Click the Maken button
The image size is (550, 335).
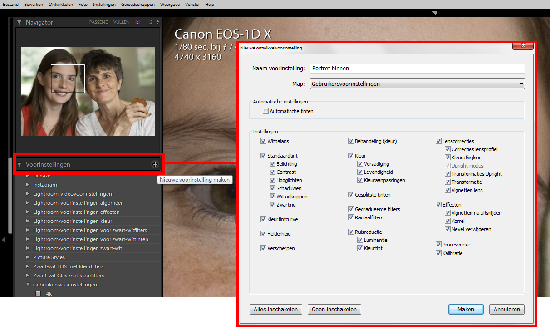click(x=466, y=309)
